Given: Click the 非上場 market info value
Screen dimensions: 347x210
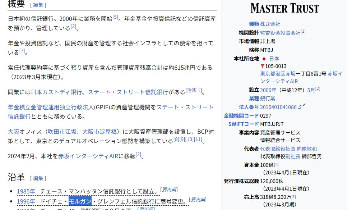Looking at the screenshot, I should (x=268, y=41).
